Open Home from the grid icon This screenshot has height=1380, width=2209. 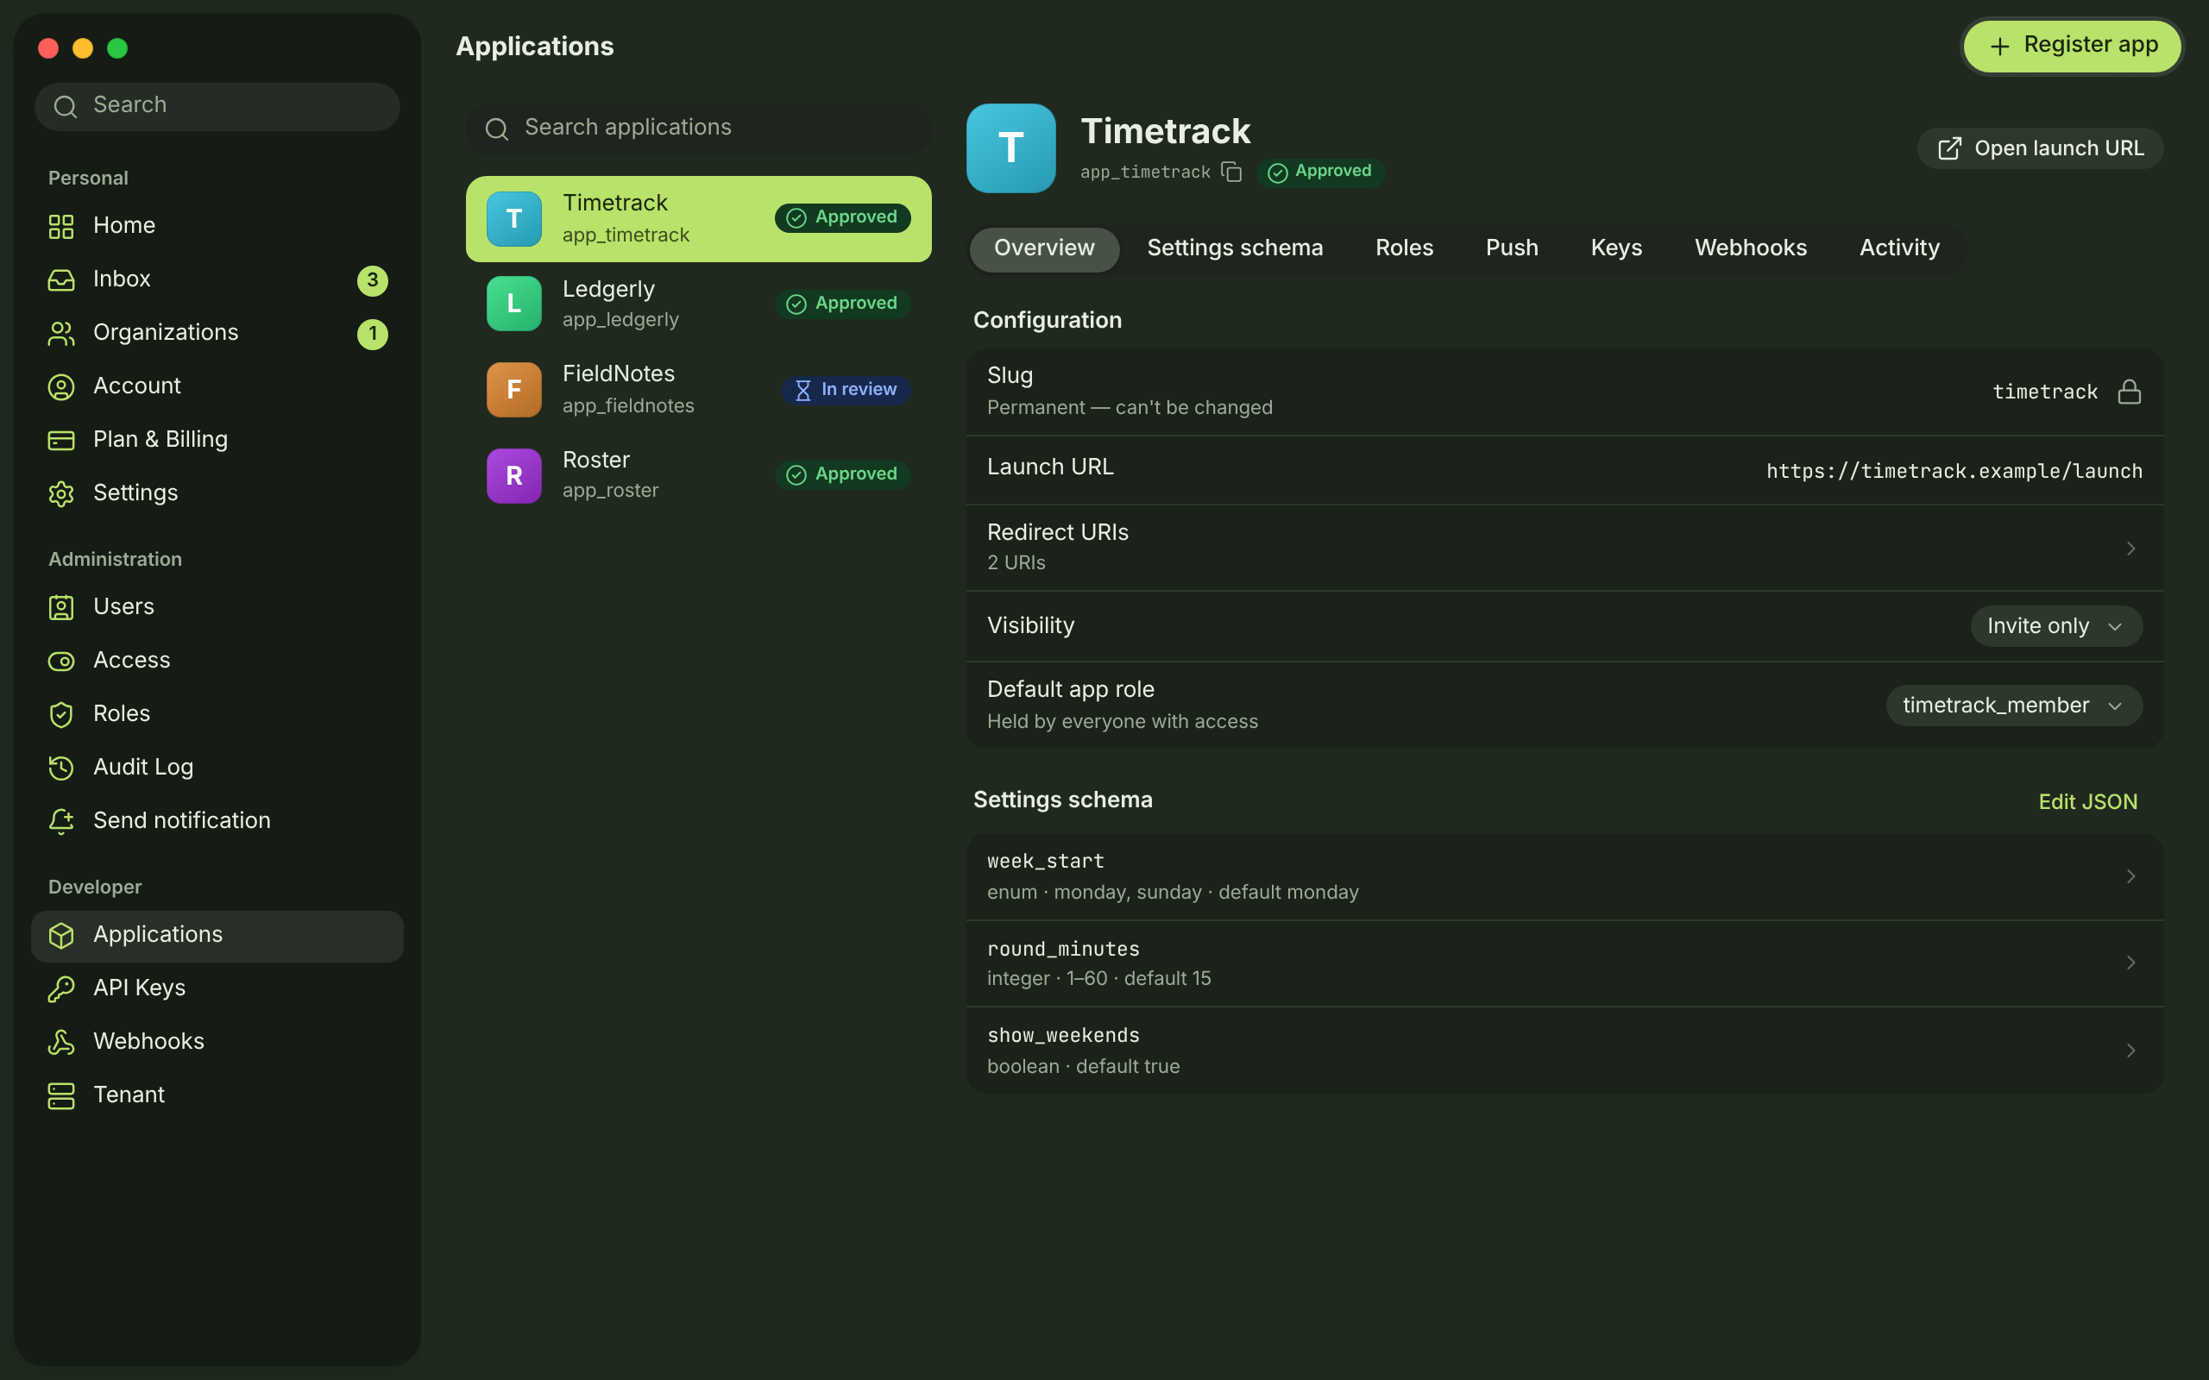coord(61,226)
